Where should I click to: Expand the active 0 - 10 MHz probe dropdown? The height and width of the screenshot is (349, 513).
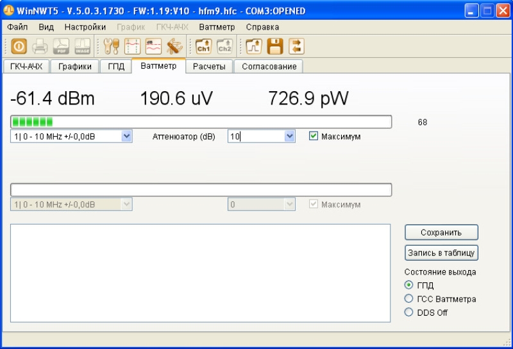(126, 136)
